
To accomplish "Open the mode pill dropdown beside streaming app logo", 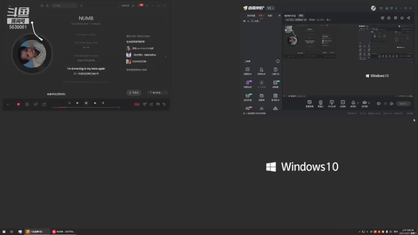I will pyautogui.click(x=271, y=8).
